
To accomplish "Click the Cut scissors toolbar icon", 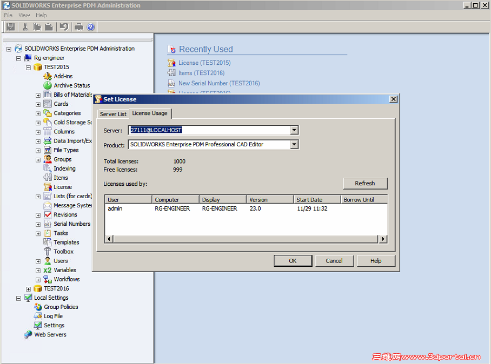I will click(25, 27).
